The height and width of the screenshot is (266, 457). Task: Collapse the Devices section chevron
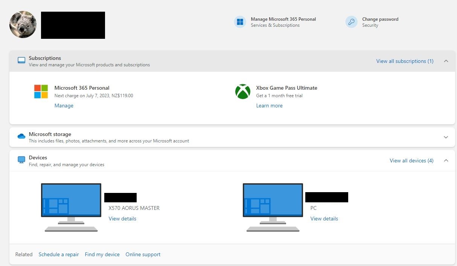click(x=446, y=161)
